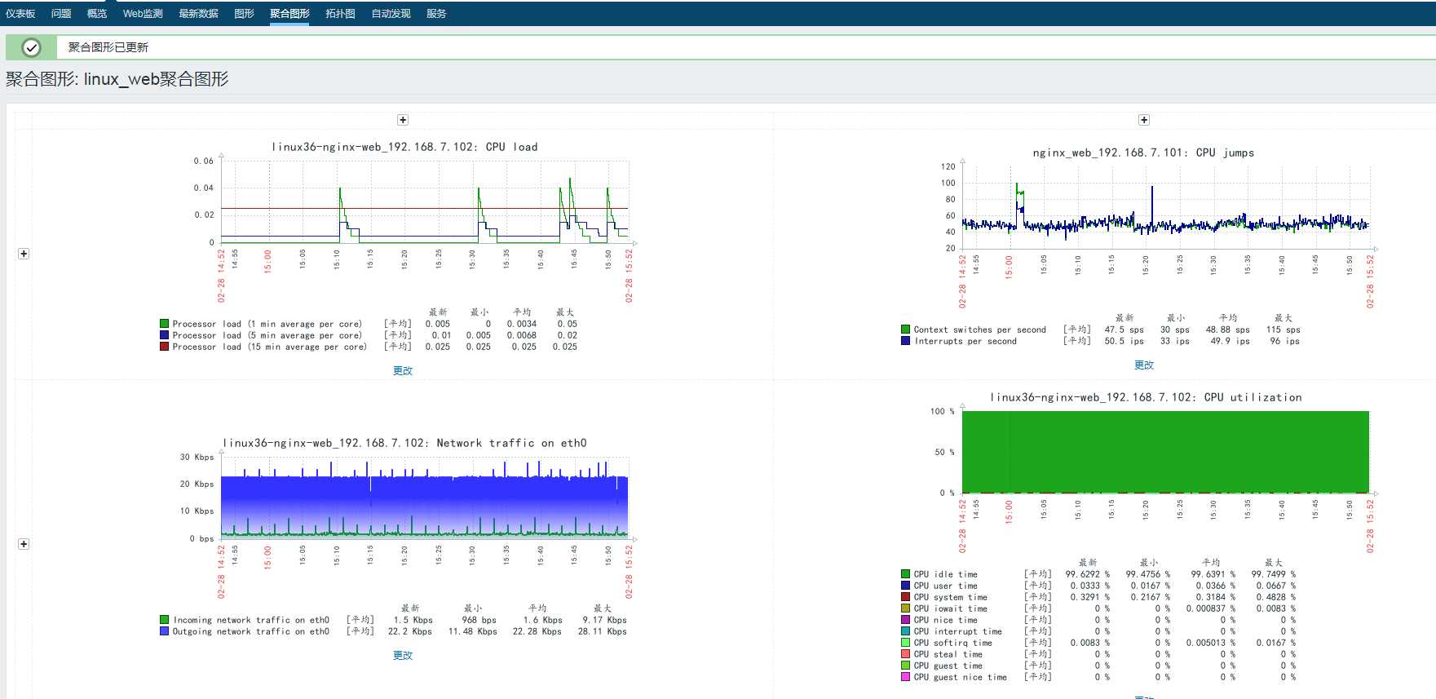1436x699 pixels.
Task: Open the 拓扑图 menu item
Action: click(340, 14)
